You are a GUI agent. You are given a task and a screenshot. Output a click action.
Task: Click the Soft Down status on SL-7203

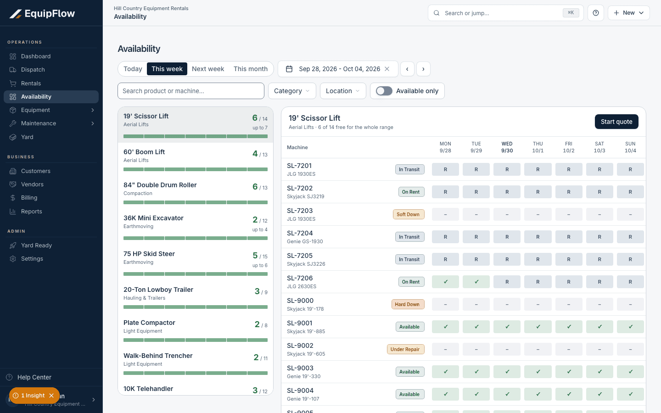point(408,214)
